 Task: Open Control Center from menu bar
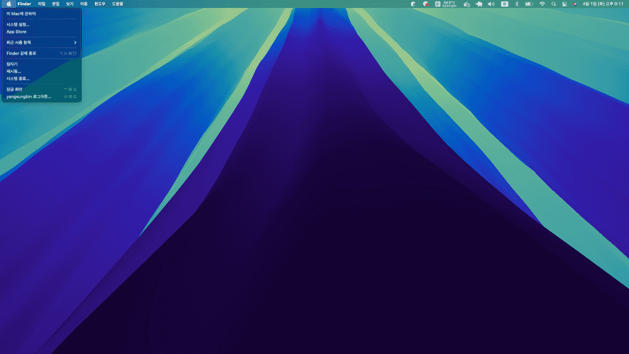coord(565,4)
